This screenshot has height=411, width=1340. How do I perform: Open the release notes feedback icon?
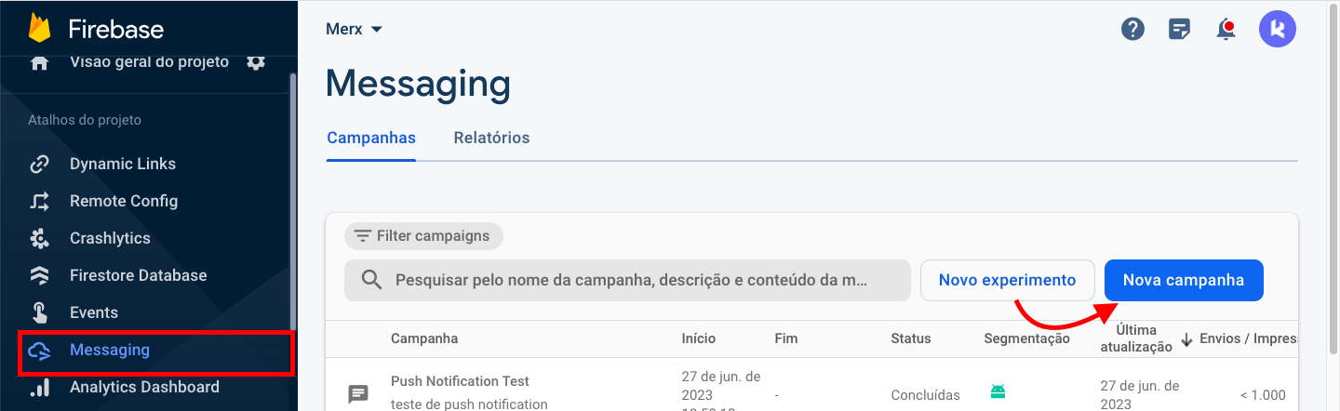pos(1180,29)
